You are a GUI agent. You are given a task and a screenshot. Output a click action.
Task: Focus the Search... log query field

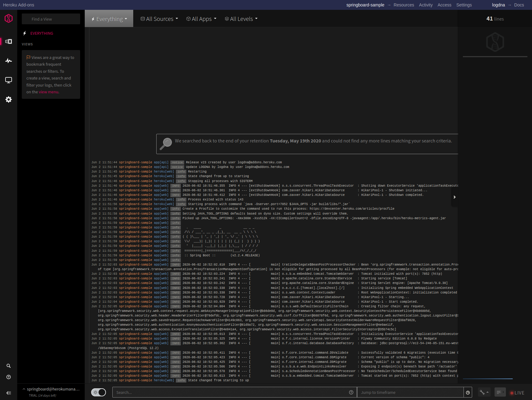(235, 392)
